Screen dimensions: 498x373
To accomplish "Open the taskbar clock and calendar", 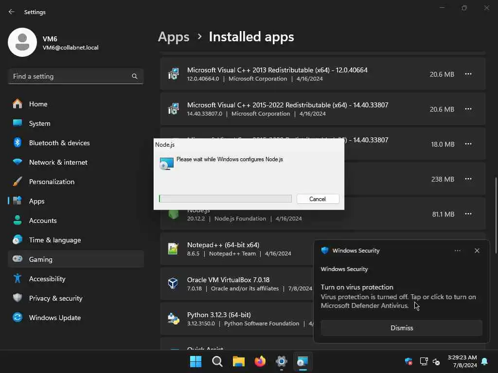I will tap(462, 361).
